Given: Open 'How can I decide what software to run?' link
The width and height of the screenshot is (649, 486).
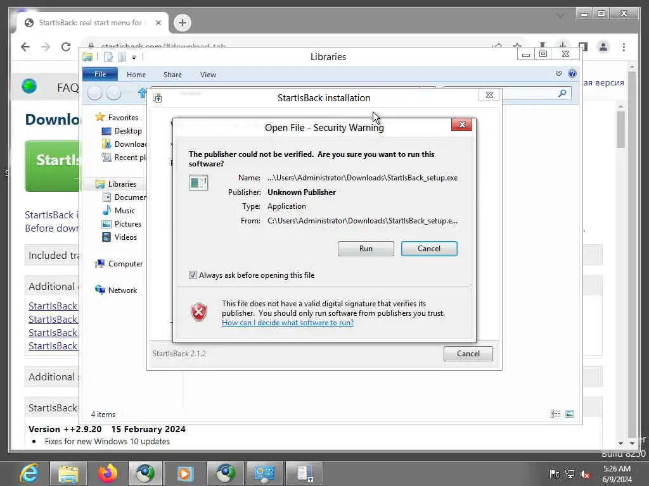Looking at the screenshot, I should 288,322.
